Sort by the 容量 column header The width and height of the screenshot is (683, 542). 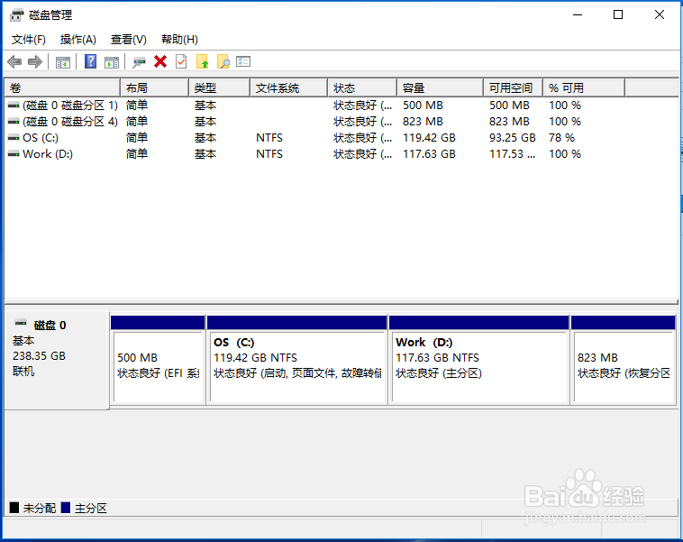point(441,88)
